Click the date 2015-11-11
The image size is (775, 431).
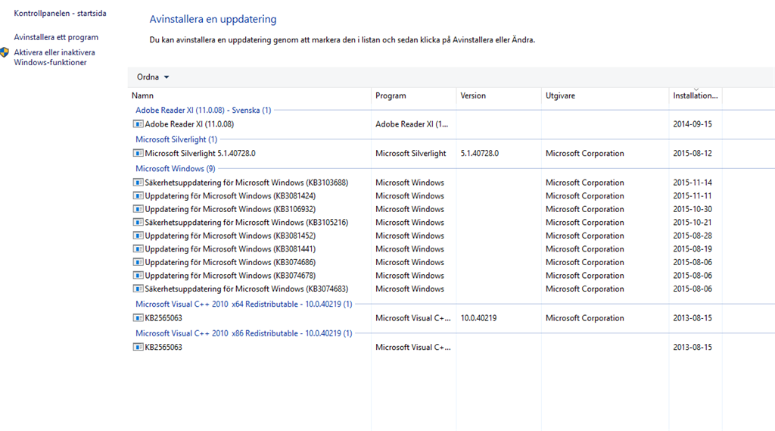[x=693, y=196]
